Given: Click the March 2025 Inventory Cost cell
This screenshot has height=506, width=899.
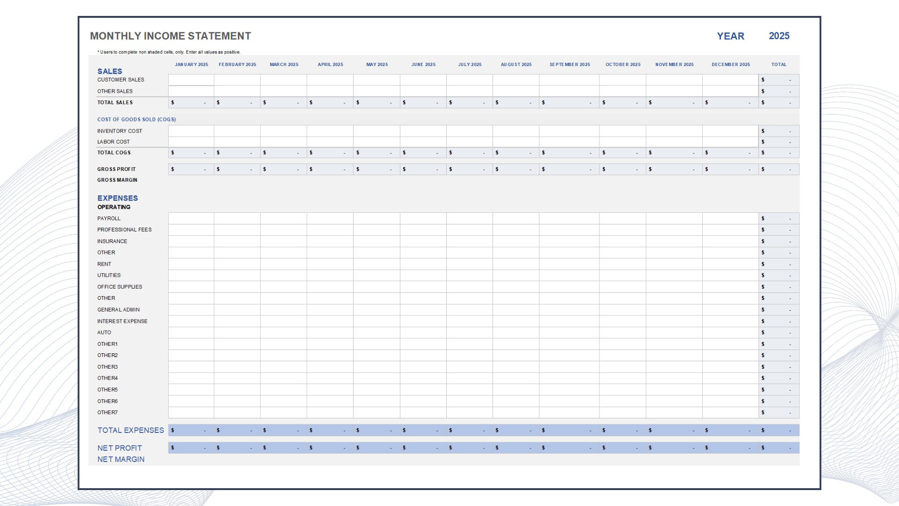Looking at the screenshot, I should pos(284,131).
